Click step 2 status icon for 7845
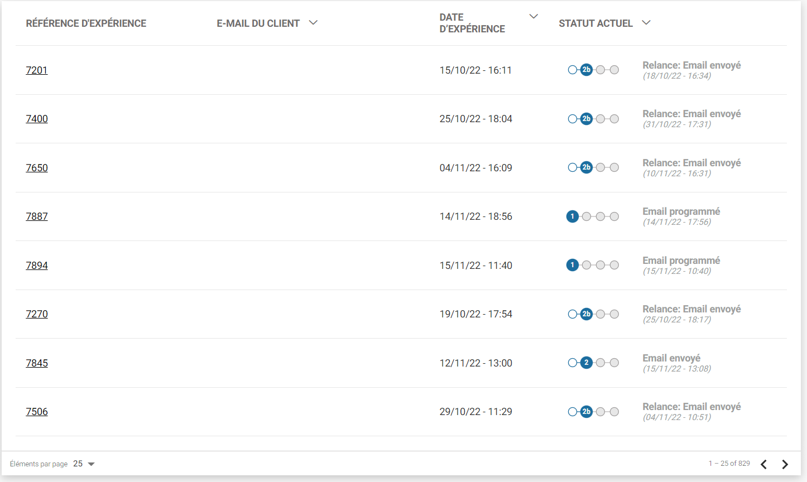 pyautogui.click(x=586, y=363)
